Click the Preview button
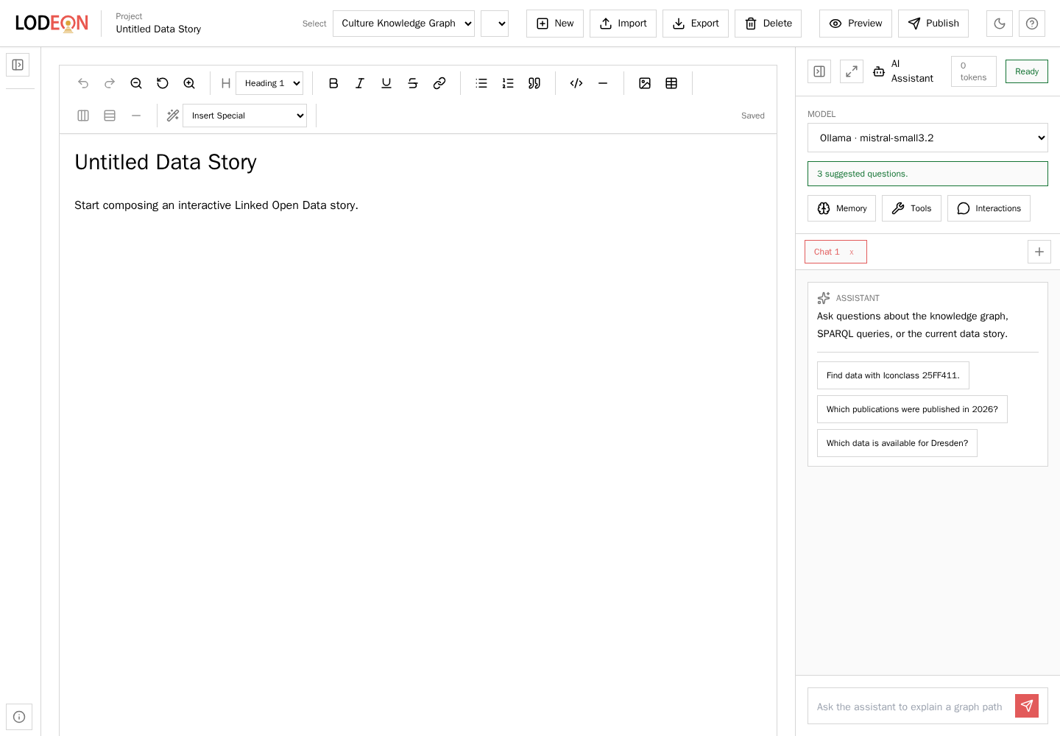 tap(855, 24)
